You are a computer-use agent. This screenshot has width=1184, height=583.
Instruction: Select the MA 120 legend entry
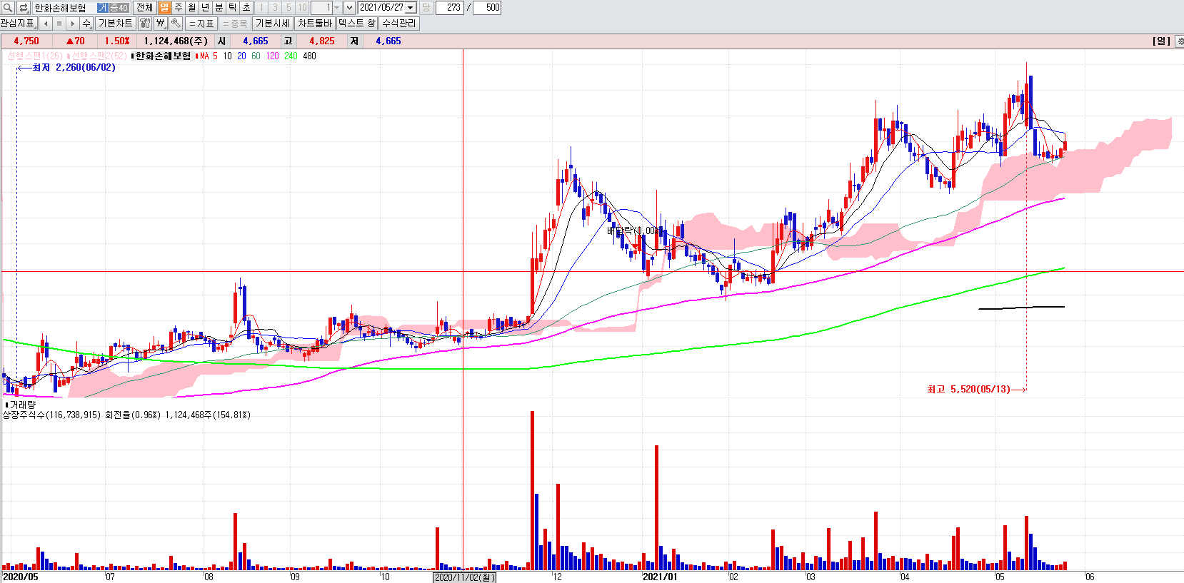tap(272, 56)
